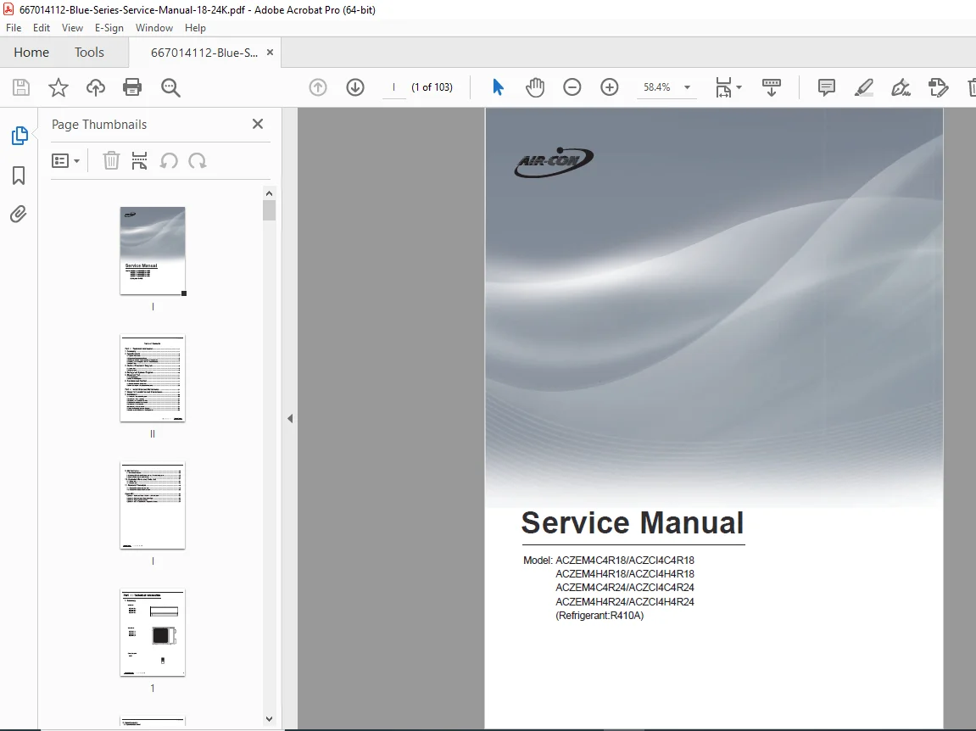
Task: Click thumbnail scrollbar down arrow
Action: pyautogui.click(x=269, y=718)
